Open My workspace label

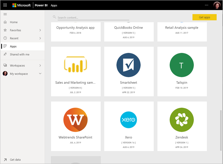(x=19, y=74)
